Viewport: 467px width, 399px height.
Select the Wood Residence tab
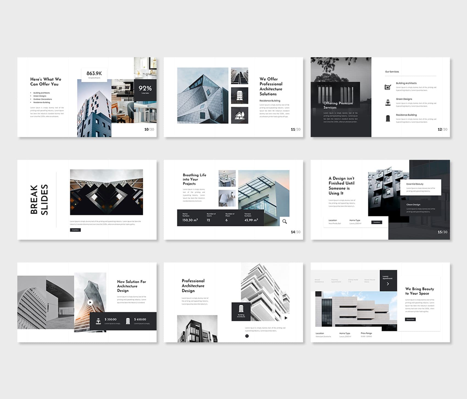319,281
